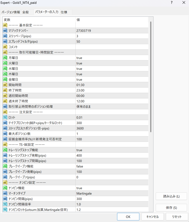
Task: Click the boolean icon beside 月曜日
Action: [5, 58]
